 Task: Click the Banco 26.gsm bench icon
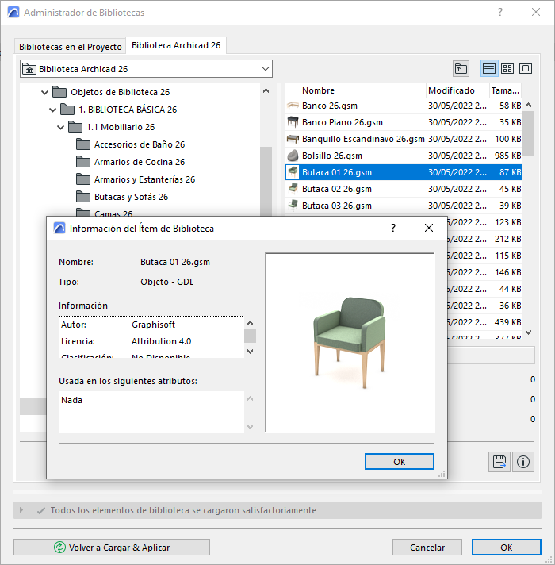click(293, 106)
